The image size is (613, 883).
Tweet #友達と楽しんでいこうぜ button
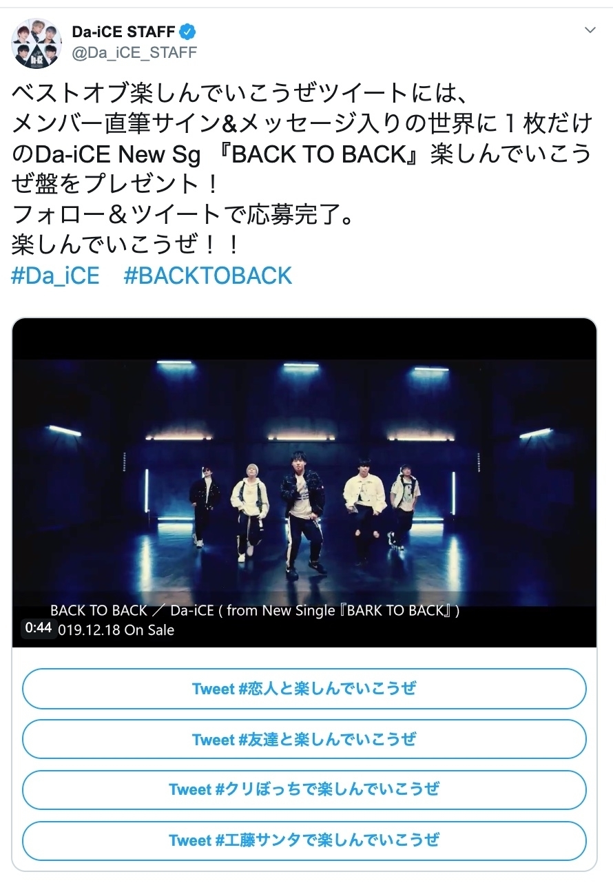(304, 739)
